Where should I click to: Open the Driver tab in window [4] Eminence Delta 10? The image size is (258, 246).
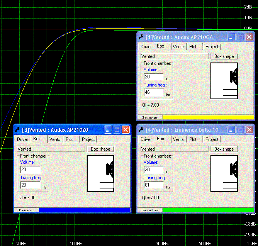click(x=146, y=139)
